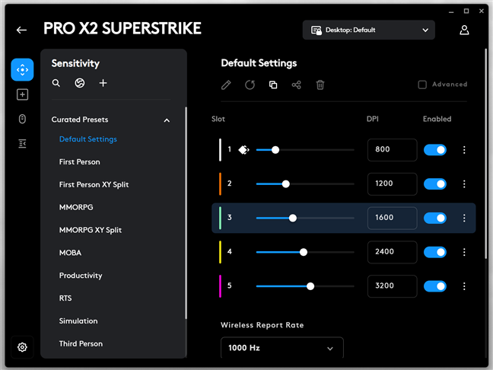This screenshot has width=493, height=370.
Task: Click the slot 4 DPI slider handle
Action: (304, 252)
